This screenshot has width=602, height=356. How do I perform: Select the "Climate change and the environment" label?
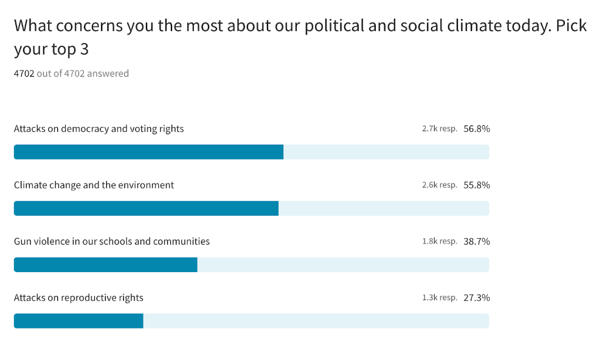coord(94,185)
